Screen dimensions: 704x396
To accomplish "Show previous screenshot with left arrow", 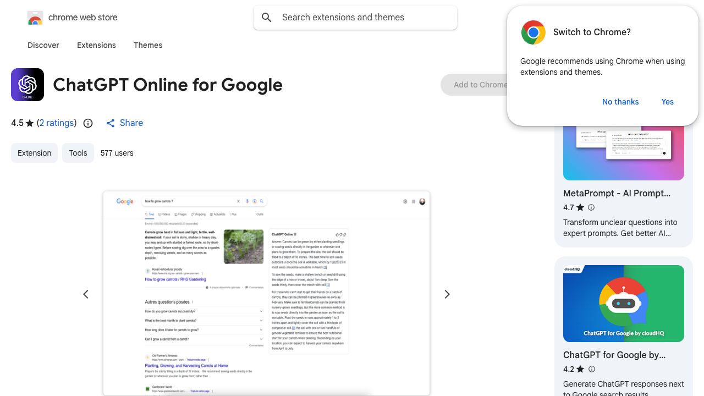I will (86, 294).
